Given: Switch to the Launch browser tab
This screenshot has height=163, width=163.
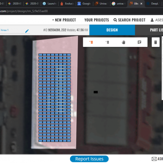Looking at the screenshot, I should (50, 4).
